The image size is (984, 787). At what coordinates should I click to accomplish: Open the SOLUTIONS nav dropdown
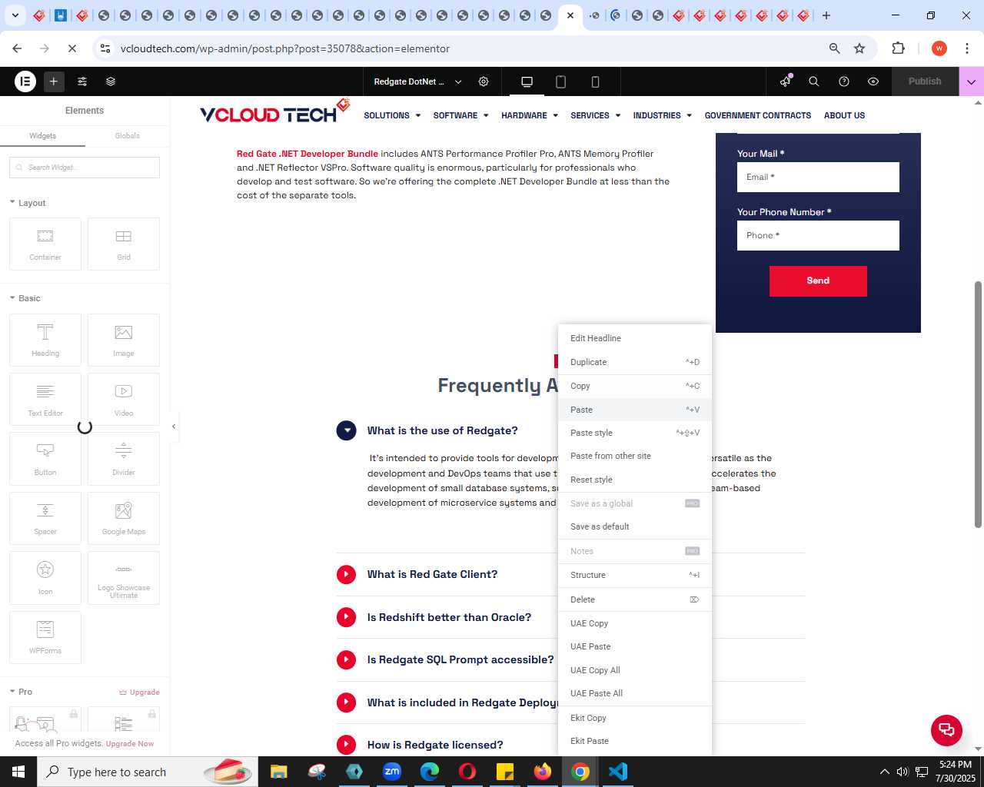(392, 115)
